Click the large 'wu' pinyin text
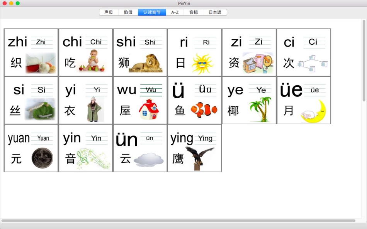The width and height of the screenshot is (367, 229). click(127, 90)
